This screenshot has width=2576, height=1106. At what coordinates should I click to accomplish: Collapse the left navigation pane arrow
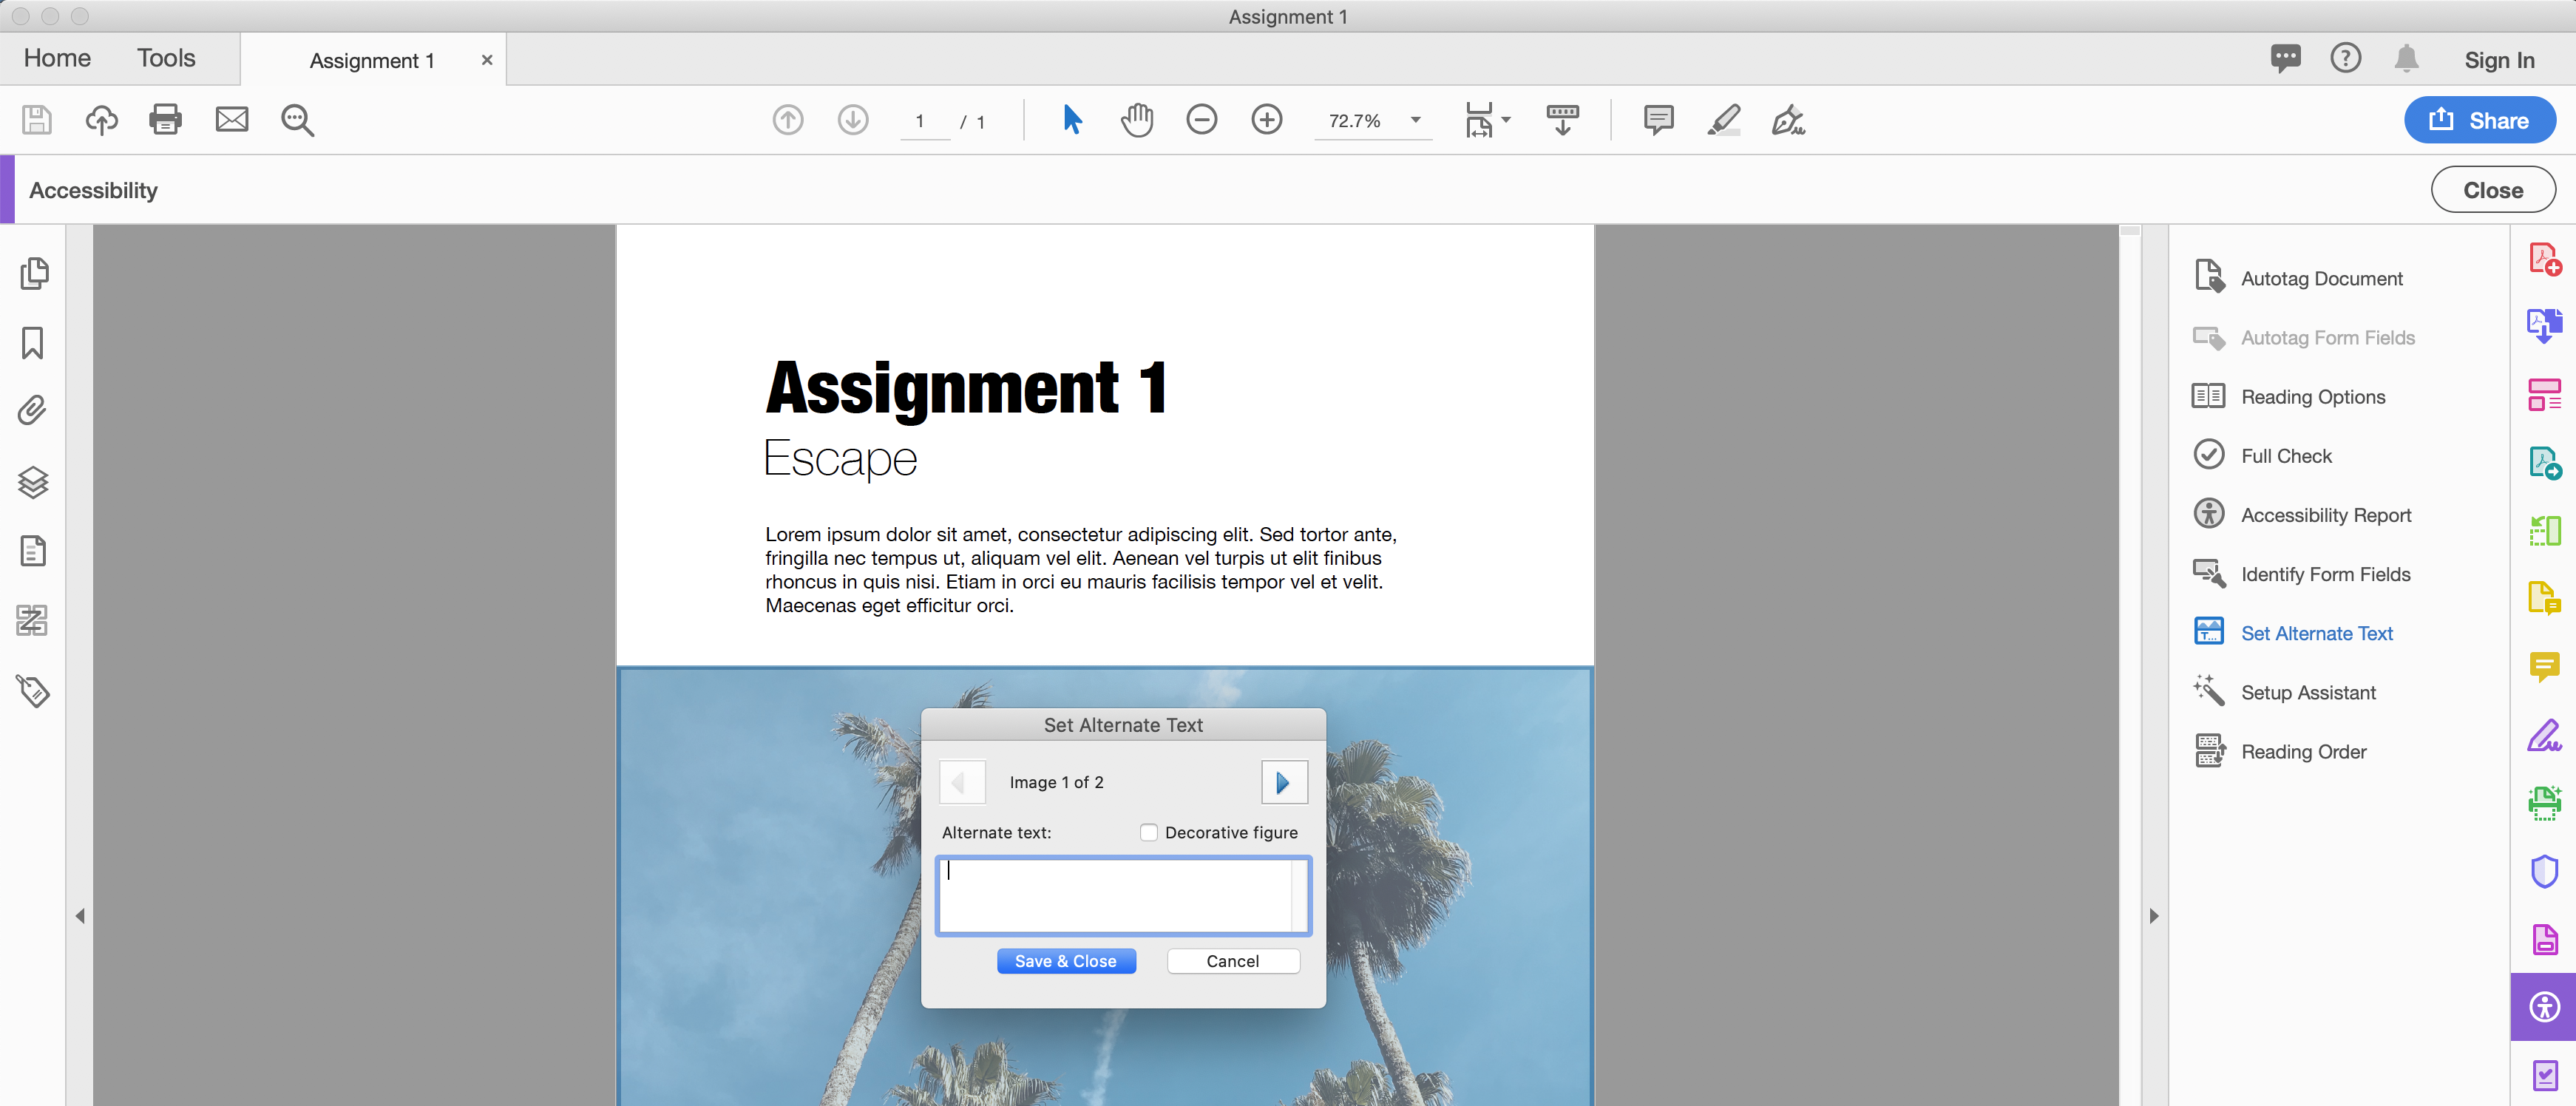click(x=80, y=915)
